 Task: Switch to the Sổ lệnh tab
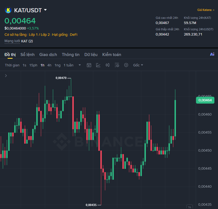pyautogui.click(x=28, y=55)
